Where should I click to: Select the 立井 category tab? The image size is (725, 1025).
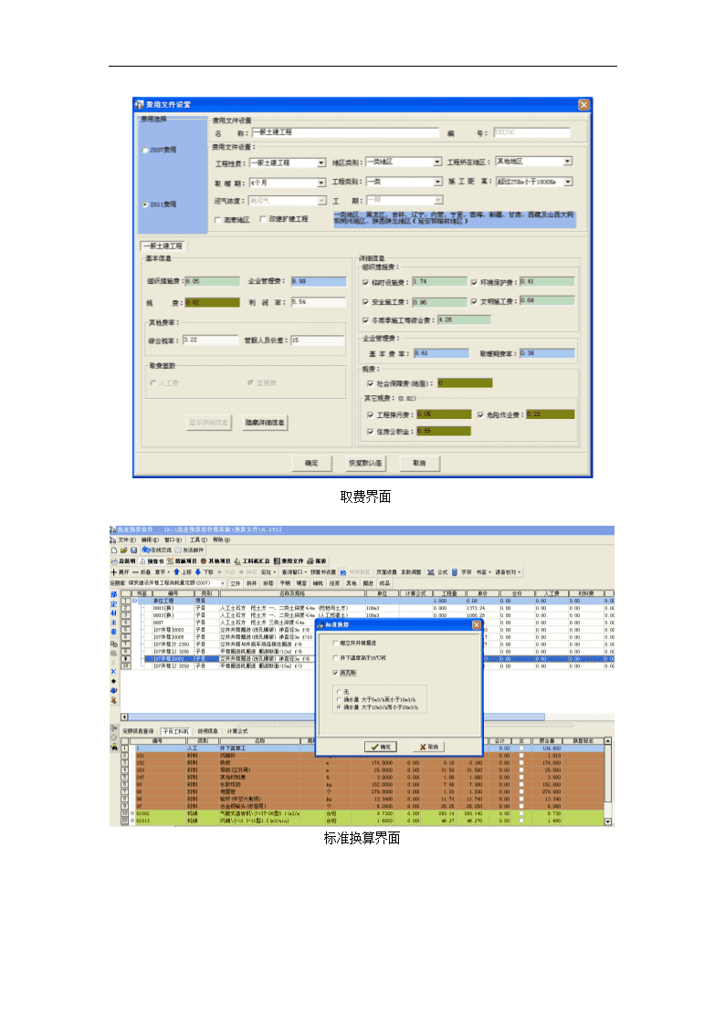point(236,583)
